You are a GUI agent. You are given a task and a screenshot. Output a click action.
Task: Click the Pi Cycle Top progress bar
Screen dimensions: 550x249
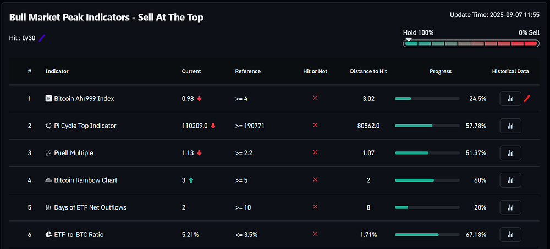coord(427,126)
